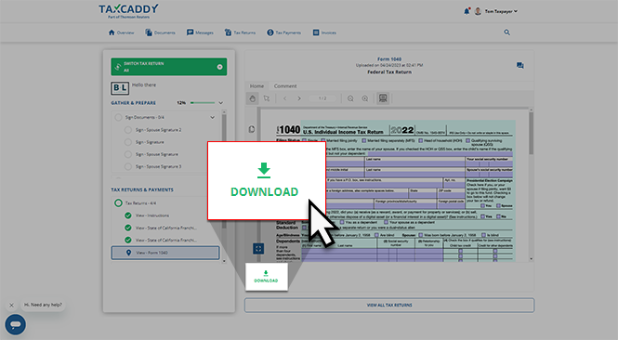Zoom in on the document

coord(365,98)
